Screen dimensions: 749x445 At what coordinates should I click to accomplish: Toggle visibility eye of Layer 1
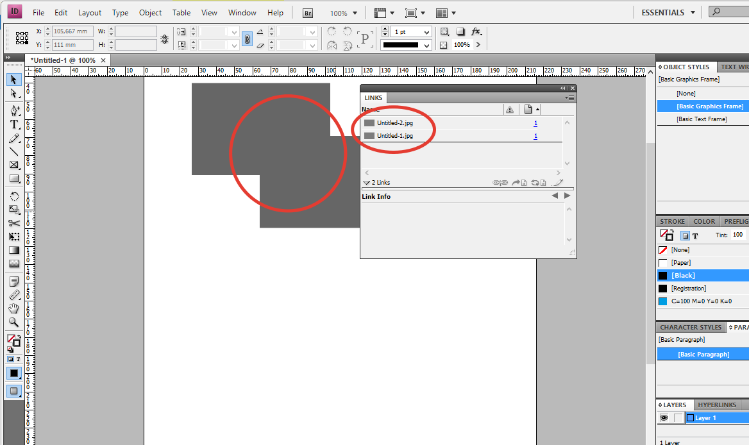pyautogui.click(x=664, y=418)
